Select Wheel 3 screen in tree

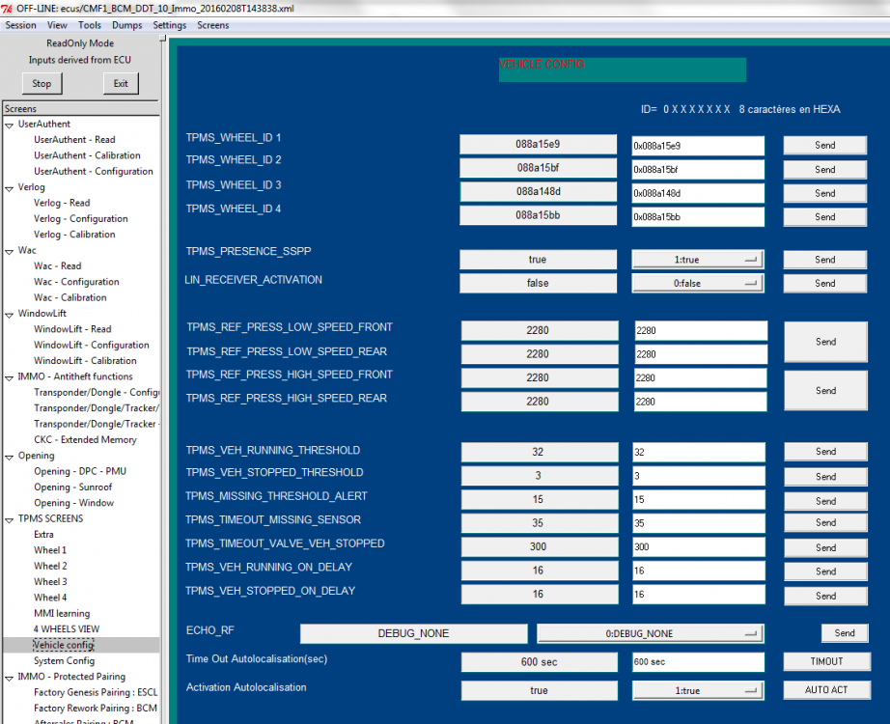pyautogui.click(x=50, y=582)
